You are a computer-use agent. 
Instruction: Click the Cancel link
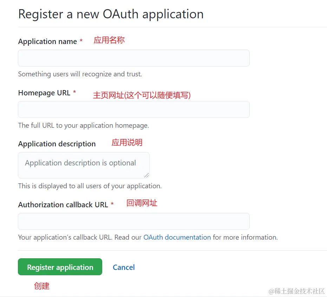[124, 267]
